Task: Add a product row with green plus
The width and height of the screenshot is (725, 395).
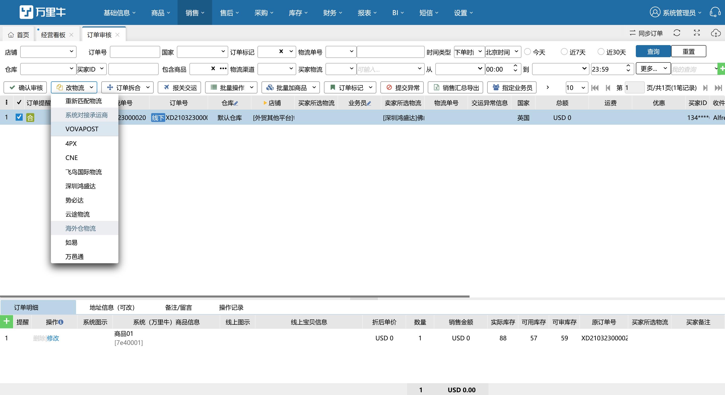Action: click(x=7, y=322)
